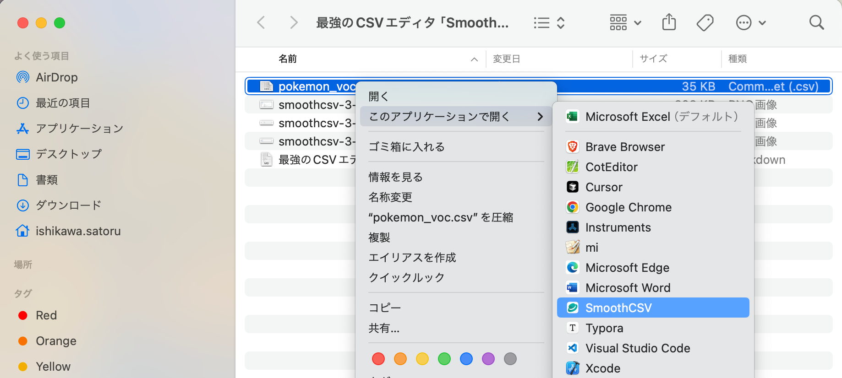Viewport: 842px width, 378px height.
Task: Click the Share toolbar icon
Action: (669, 22)
